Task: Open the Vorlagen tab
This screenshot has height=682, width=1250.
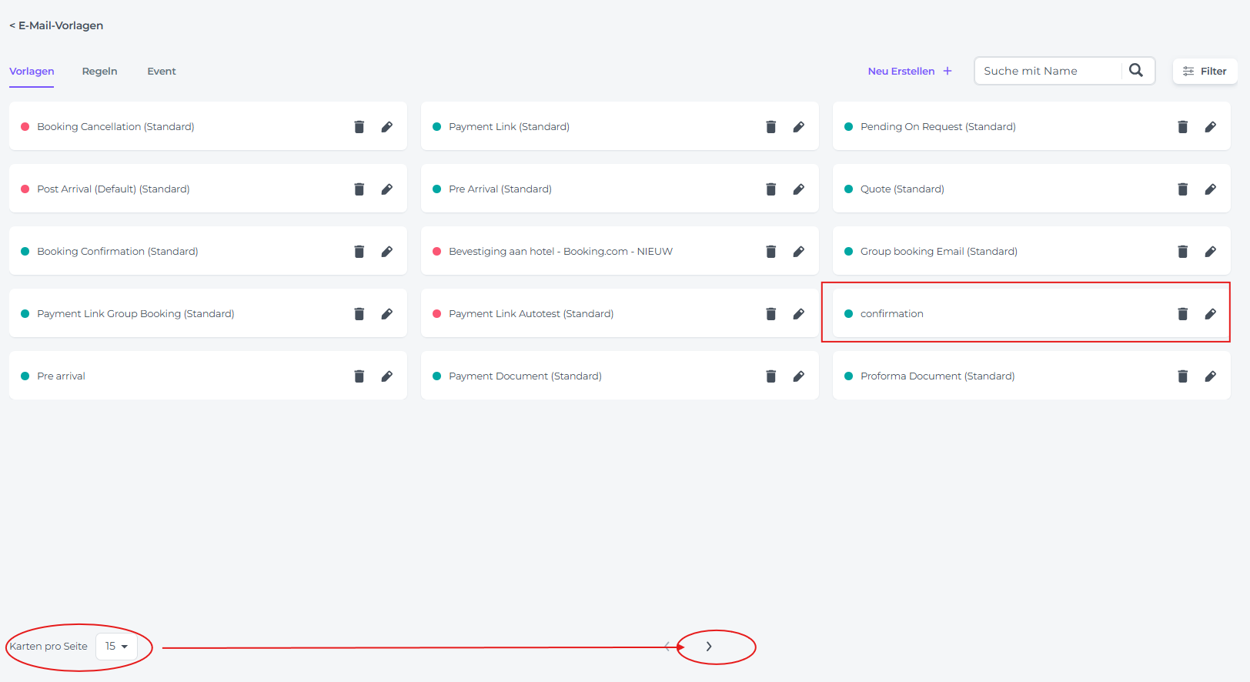Action: [32, 72]
